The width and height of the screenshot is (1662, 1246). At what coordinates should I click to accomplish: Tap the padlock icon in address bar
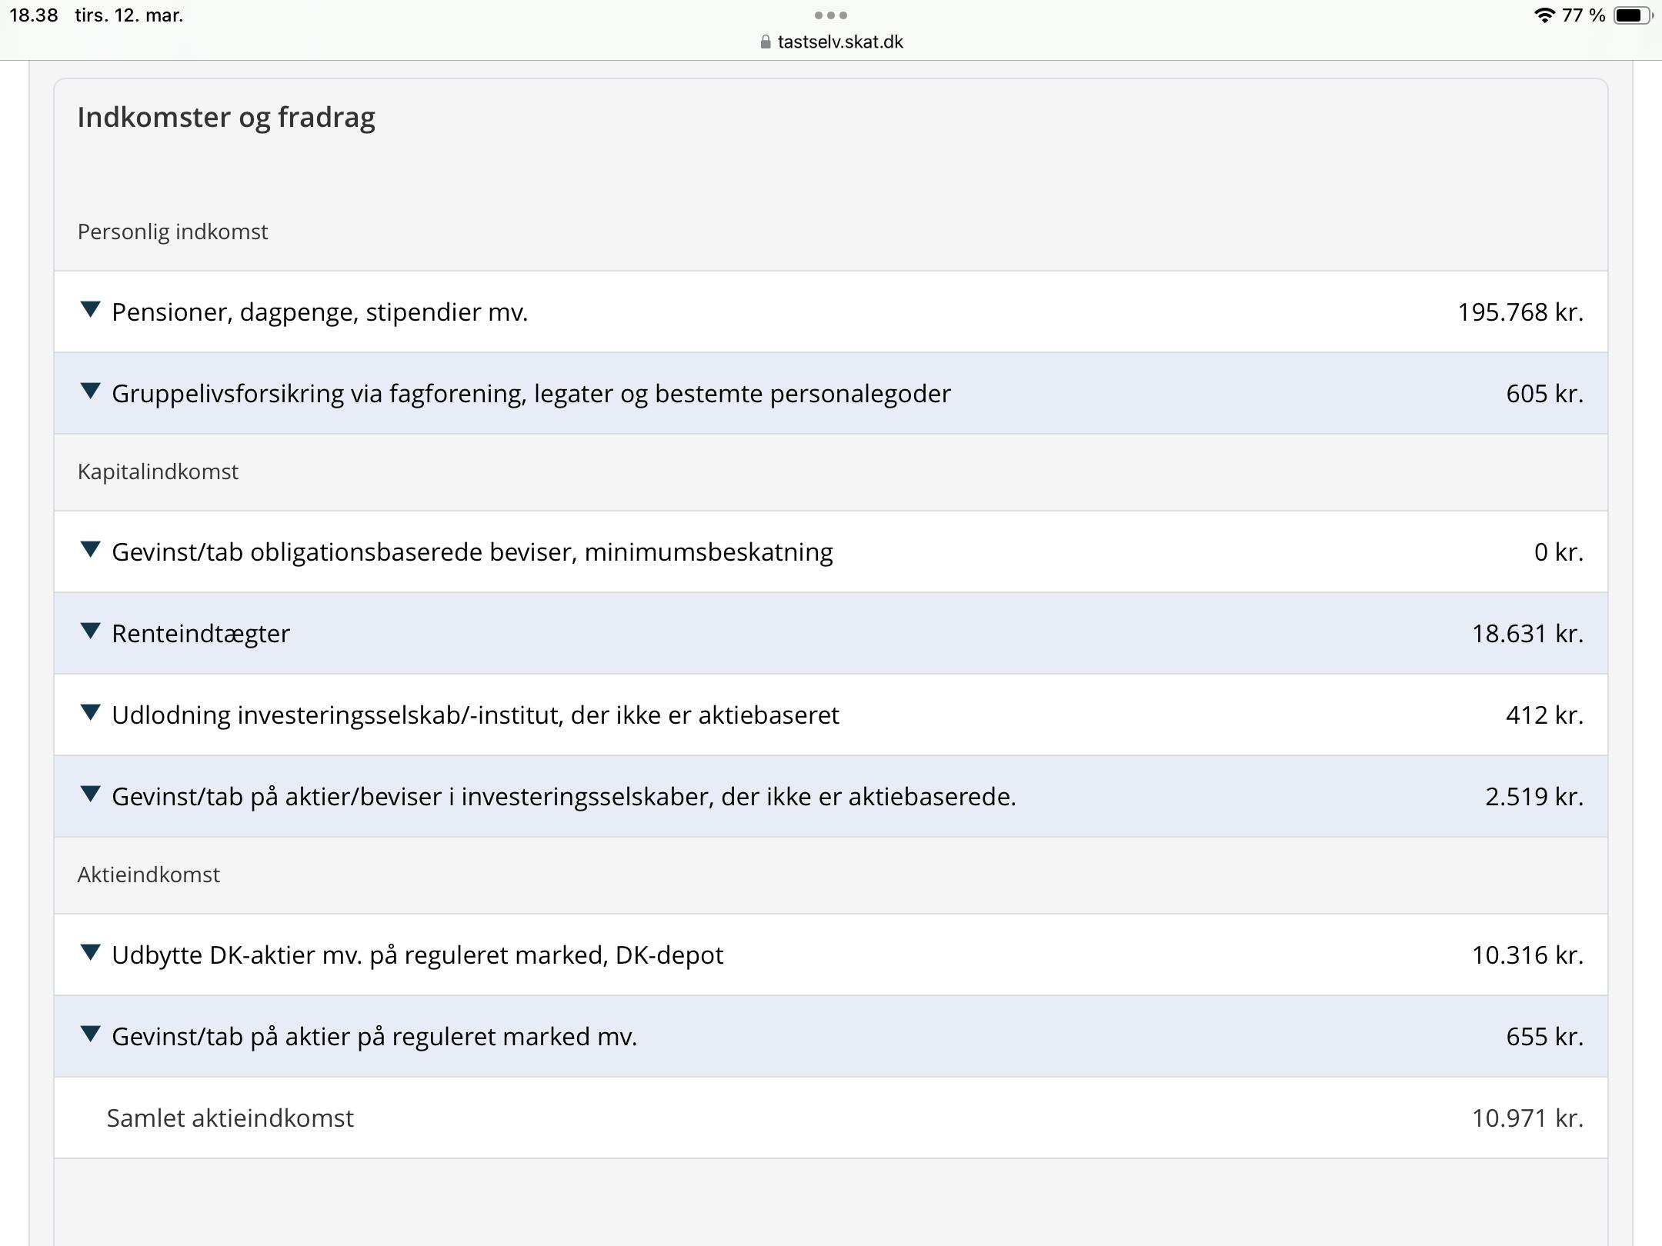pos(765,42)
